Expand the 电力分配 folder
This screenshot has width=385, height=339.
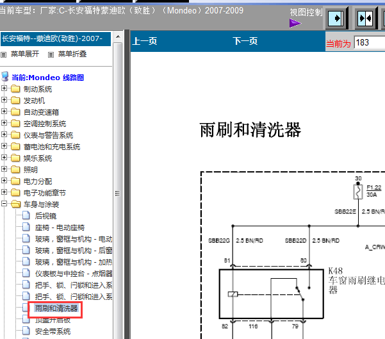(4, 180)
